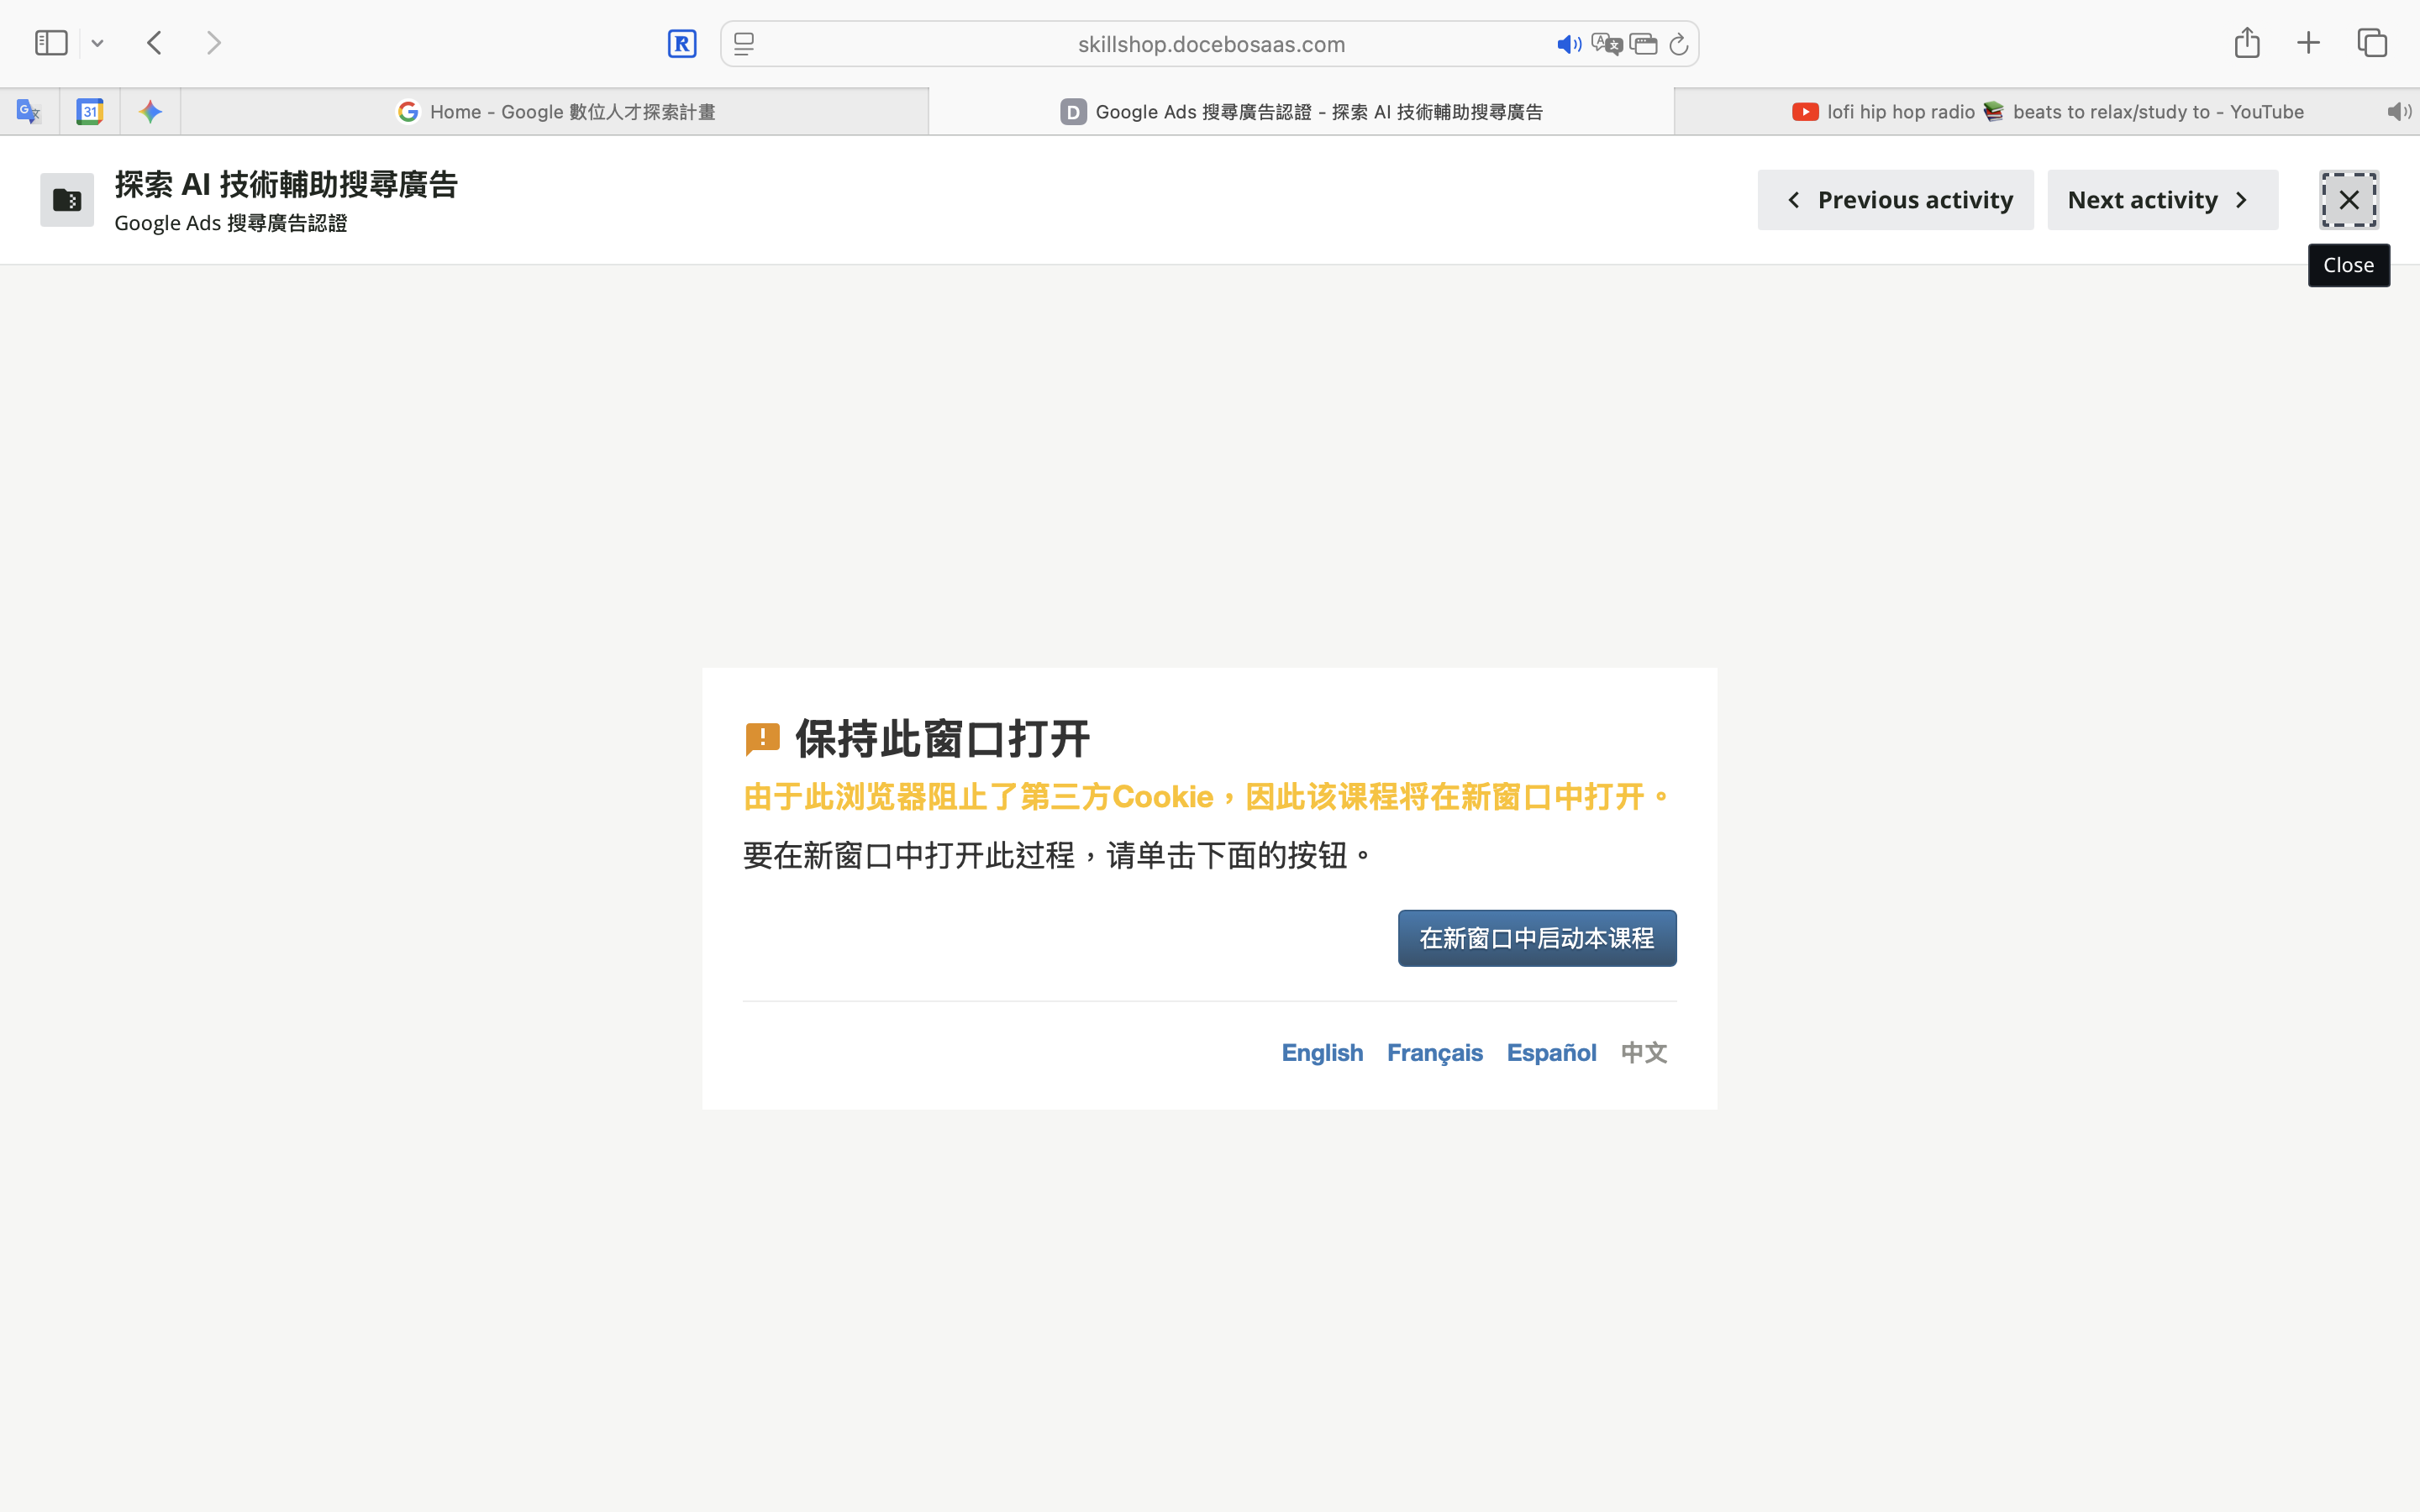2420x1512 pixels.
Task: Switch language to English
Action: click(x=1322, y=1053)
